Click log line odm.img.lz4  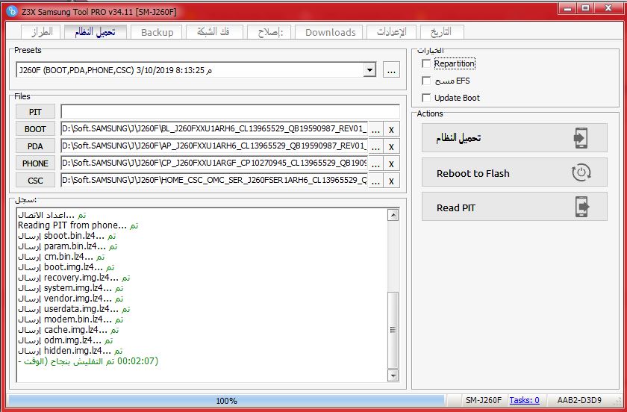65,340
